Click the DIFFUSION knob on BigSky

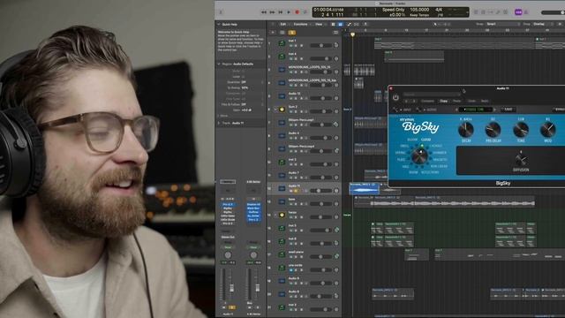coord(521,160)
